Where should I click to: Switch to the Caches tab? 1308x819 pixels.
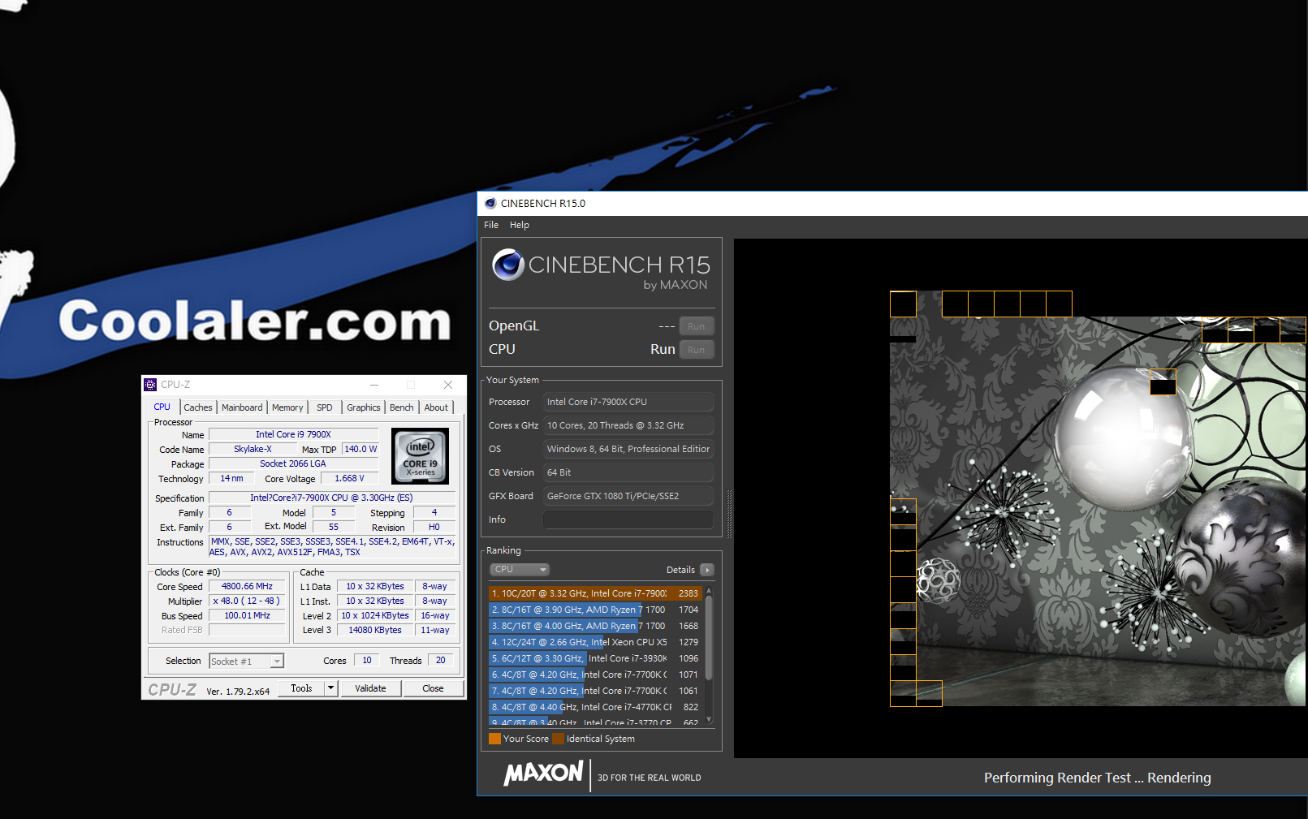coord(198,407)
